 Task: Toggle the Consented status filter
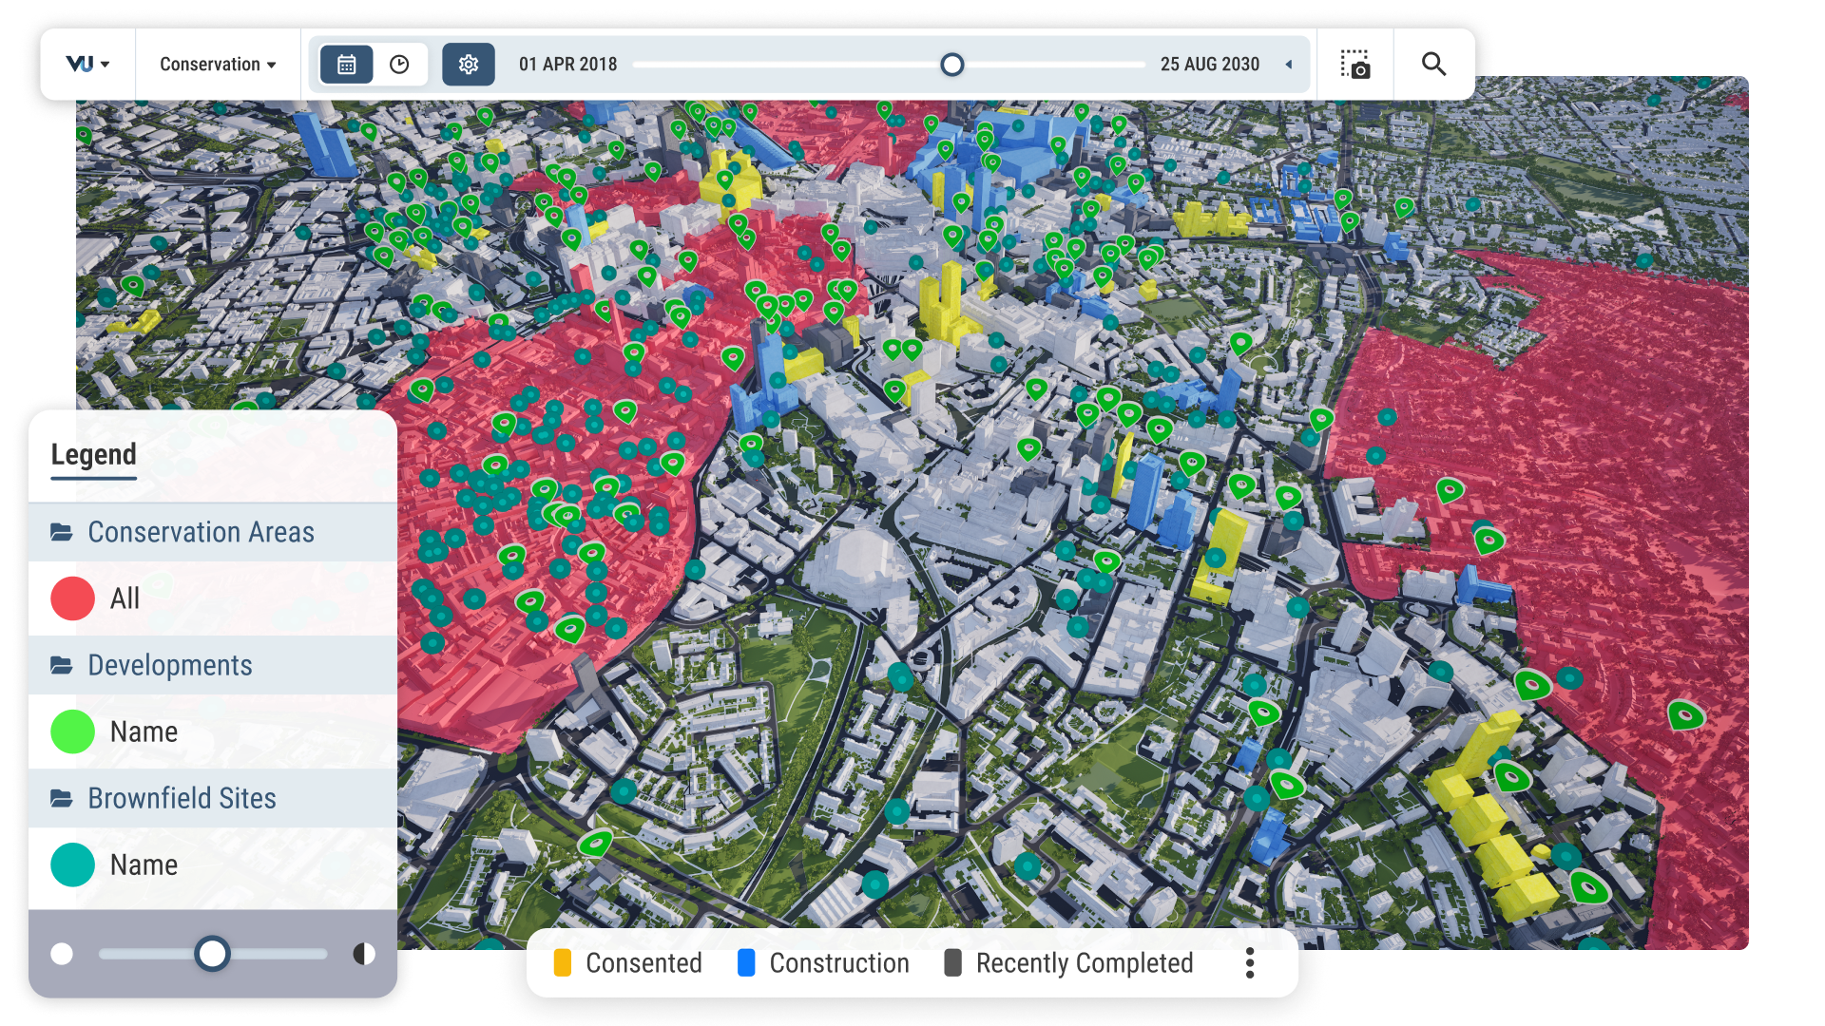[628, 963]
